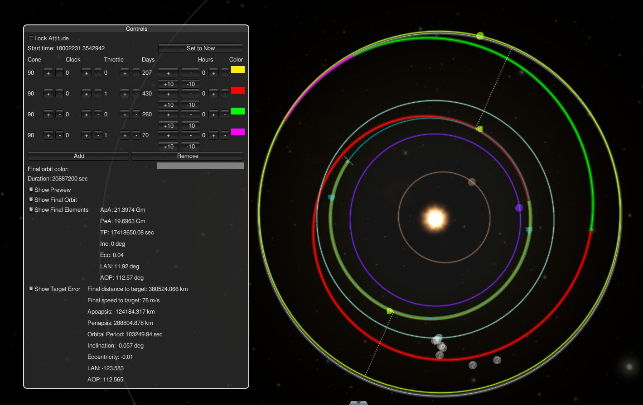Click the teal orbit marker on the left
Screen dimensions: 643x405
click(331, 198)
